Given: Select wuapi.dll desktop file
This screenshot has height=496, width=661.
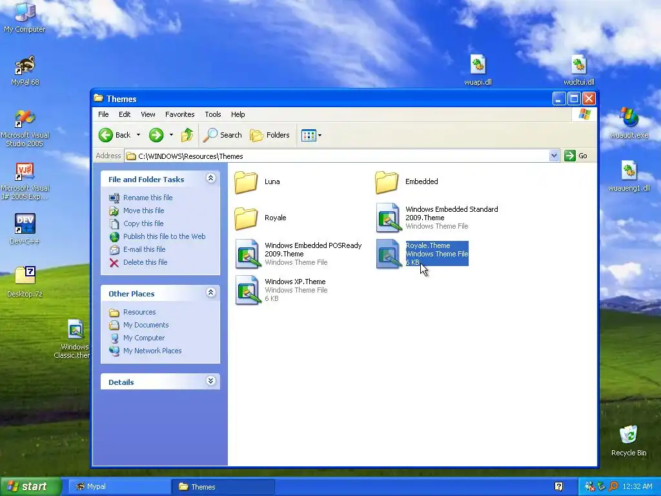Looking at the screenshot, I should tap(478, 70).
